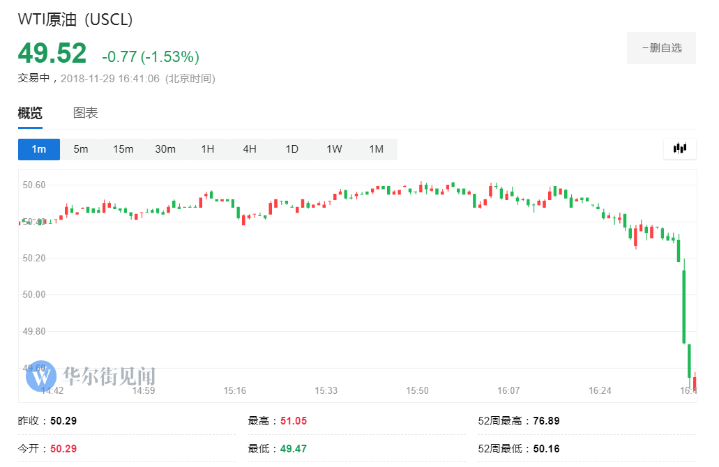Select the 1H timeframe
Screen dimensions: 719x467
click(x=207, y=148)
